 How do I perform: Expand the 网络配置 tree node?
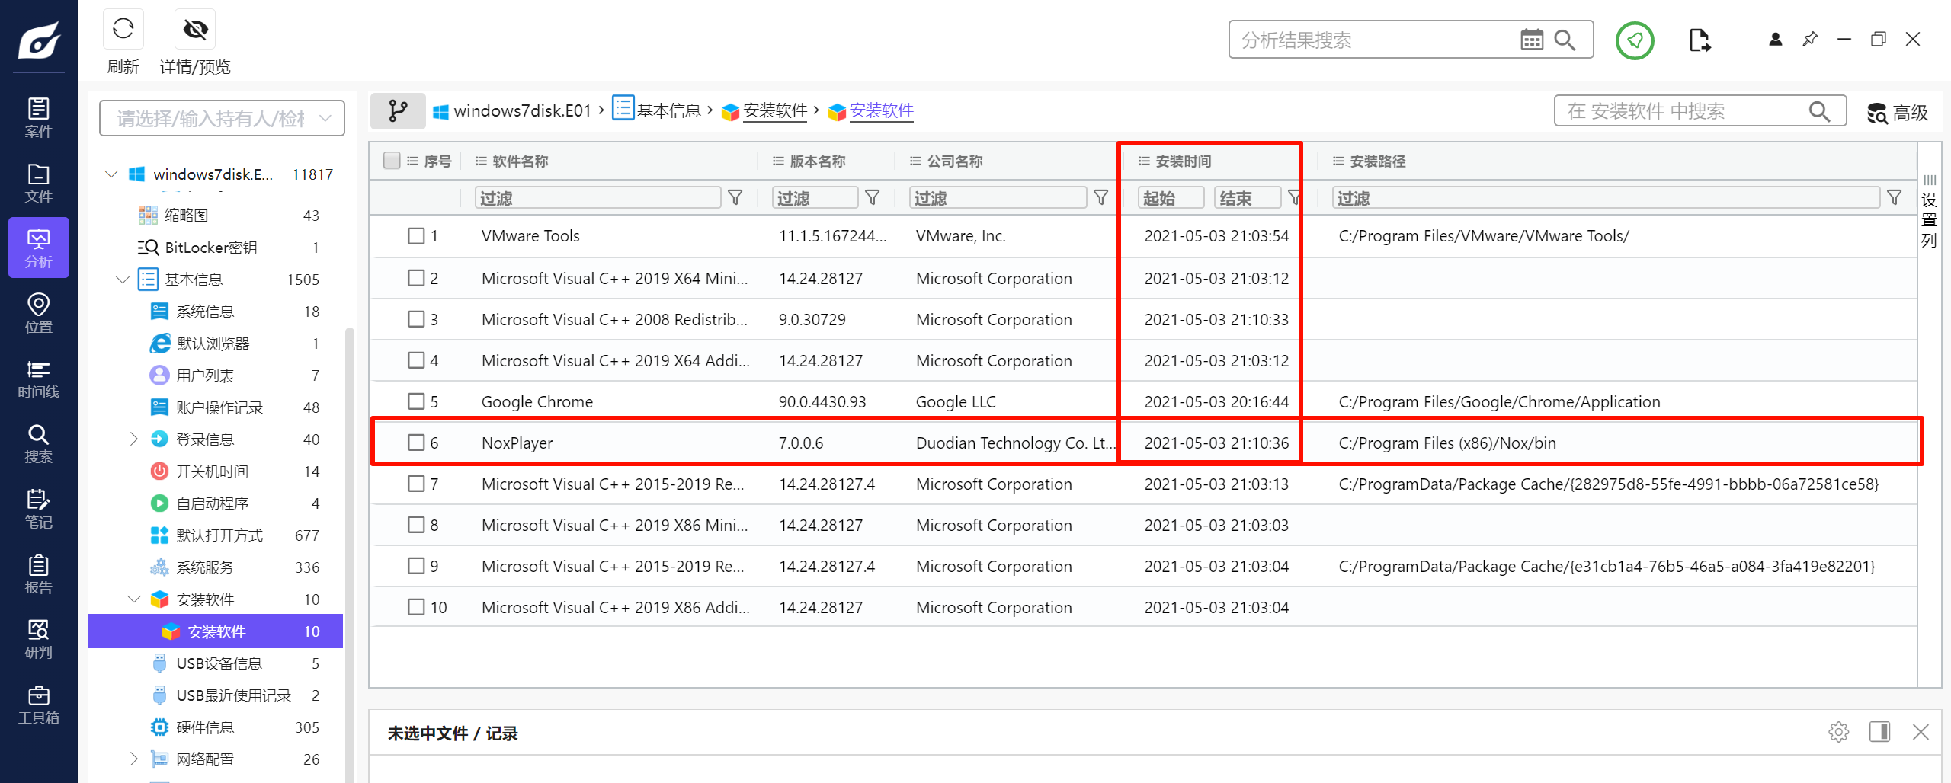[x=134, y=759]
